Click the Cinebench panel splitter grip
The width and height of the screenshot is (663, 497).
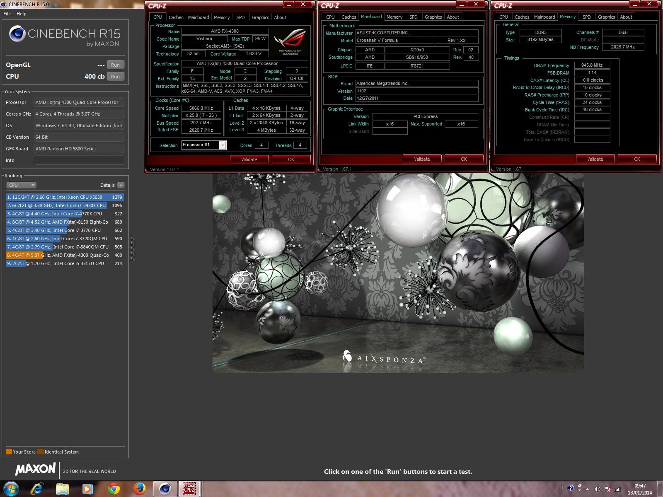coord(133,248)
